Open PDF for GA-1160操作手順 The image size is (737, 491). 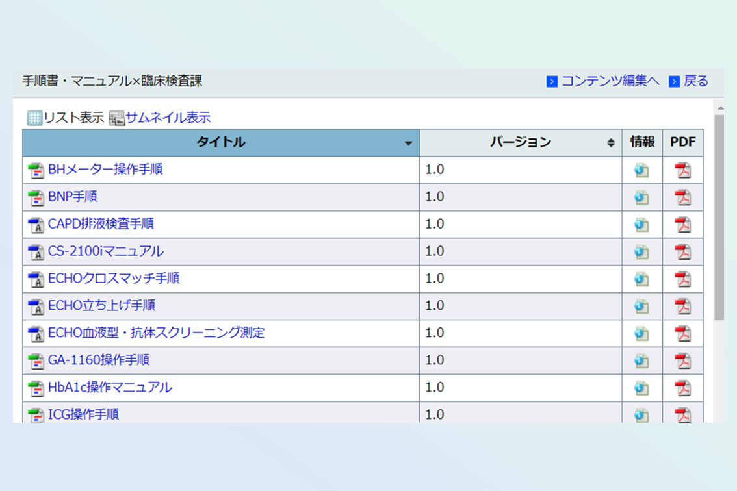[x=682, y=361]
